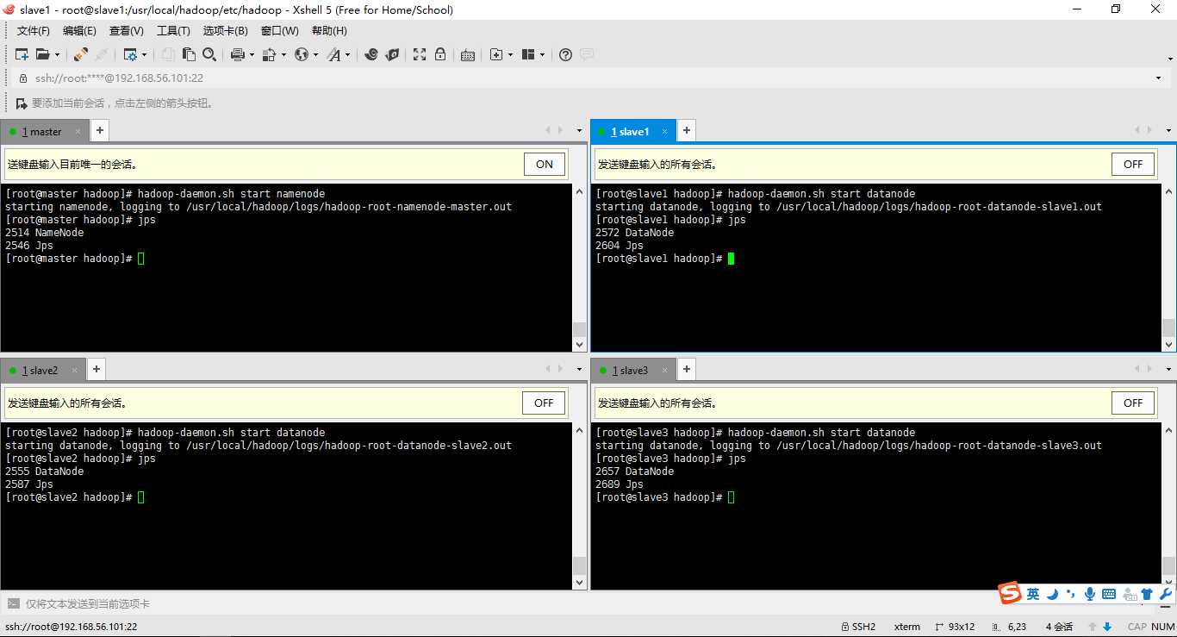Click the Full screen toolbar icon
Viewport: 1177px width, 637px height.
click(x=420, y=54)
